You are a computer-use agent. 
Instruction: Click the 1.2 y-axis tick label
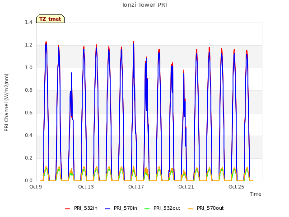[x=28, y=45]
